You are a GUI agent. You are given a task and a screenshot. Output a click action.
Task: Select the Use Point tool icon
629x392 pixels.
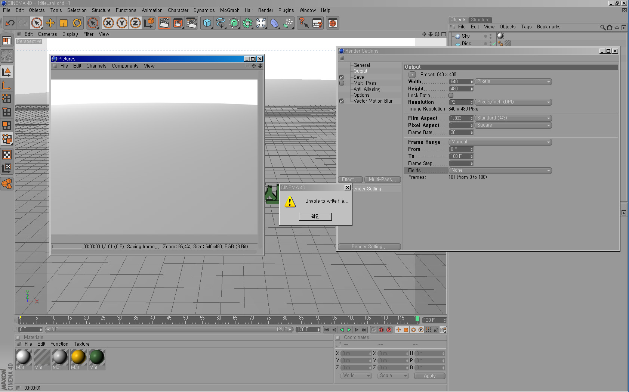point(7,98)
